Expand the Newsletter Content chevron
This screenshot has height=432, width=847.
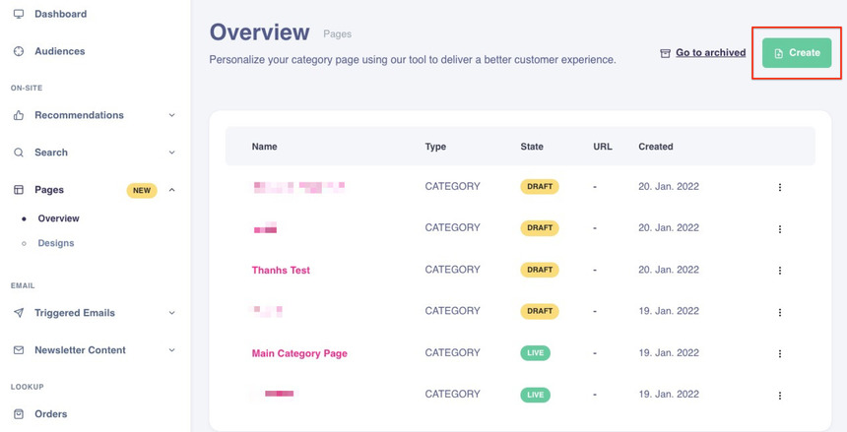point(171,350)
